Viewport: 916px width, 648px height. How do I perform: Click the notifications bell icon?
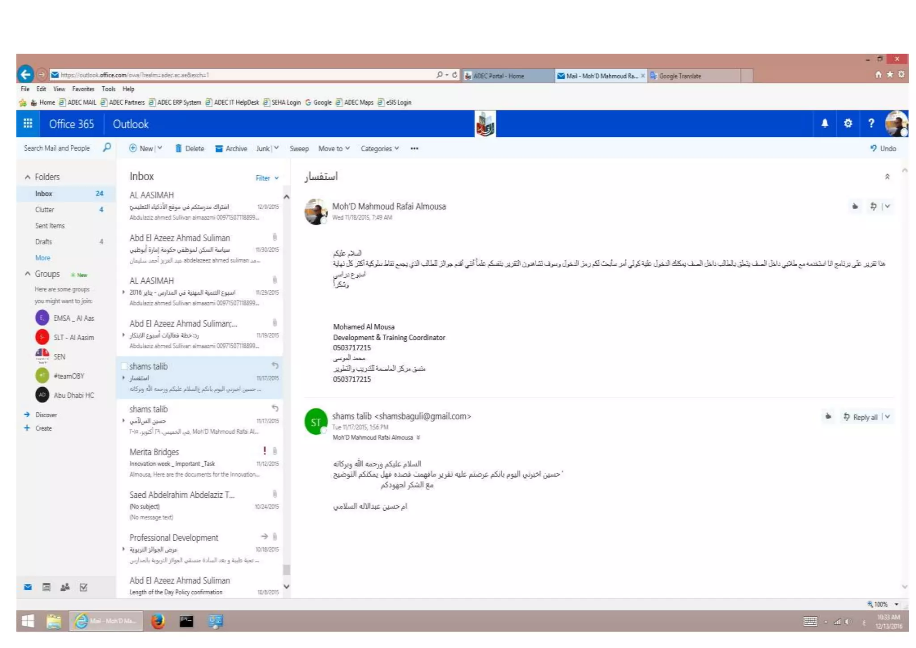(824, 123)
